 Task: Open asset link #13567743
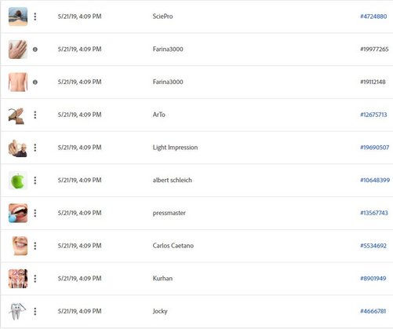(374, 213)
